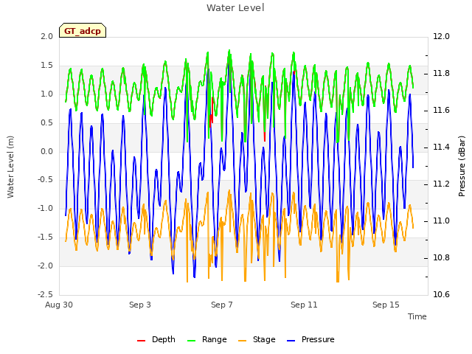Click the Sep 15 date tick label

coord(386,305)
